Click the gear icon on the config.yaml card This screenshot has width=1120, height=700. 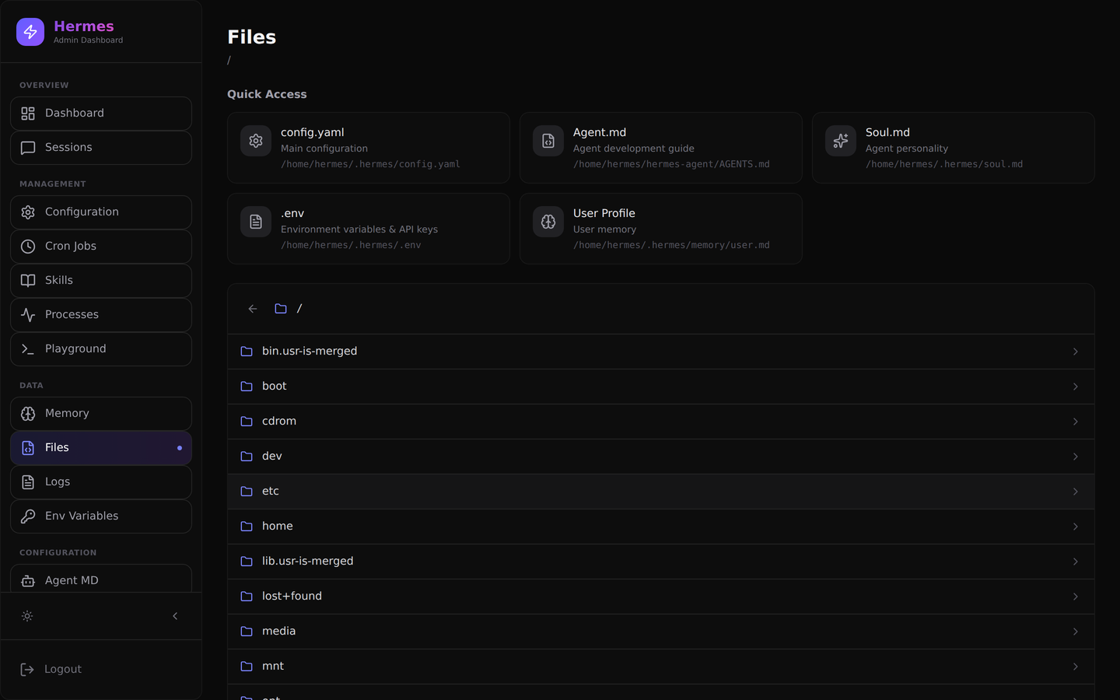[256, 141]
